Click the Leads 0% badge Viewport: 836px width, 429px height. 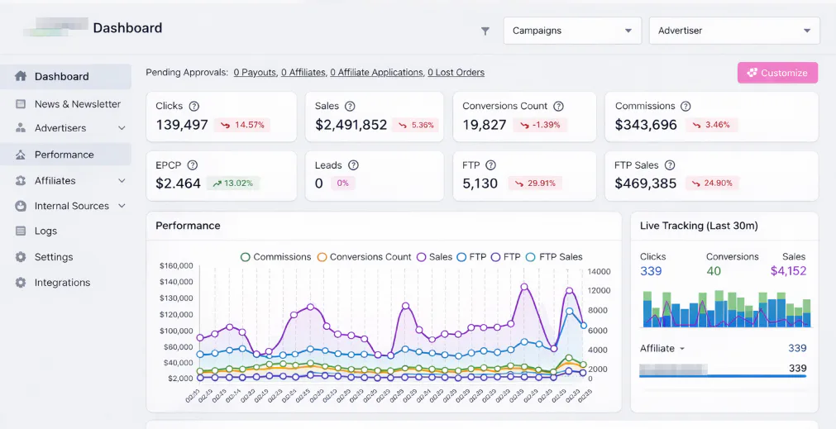click(x=343, y=184)
